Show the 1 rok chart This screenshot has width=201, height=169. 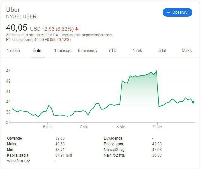click(x=137, y=50)
